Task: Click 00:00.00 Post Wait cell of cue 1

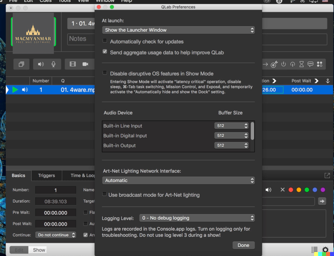Action: (302, 90)
